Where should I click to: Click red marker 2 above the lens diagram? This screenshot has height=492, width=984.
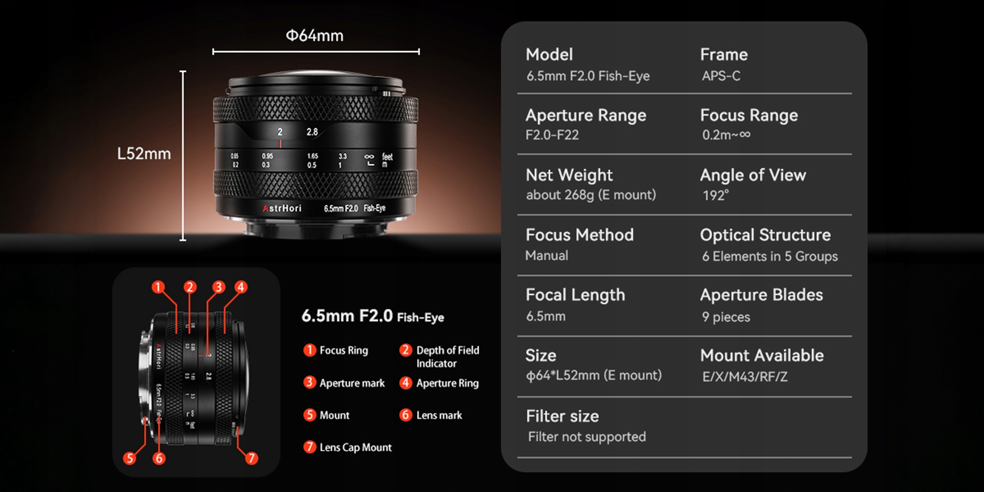tap(190, 287)
